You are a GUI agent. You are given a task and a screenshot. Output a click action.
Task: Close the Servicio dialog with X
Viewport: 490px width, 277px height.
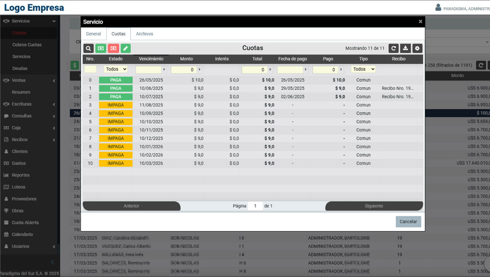(x=420, y=22)
